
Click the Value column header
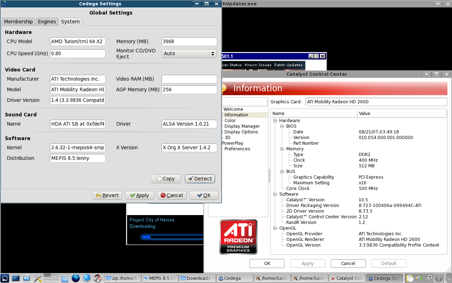click(402, 114)
